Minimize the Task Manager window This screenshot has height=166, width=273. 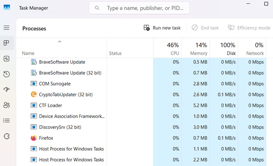coord(248,4)
